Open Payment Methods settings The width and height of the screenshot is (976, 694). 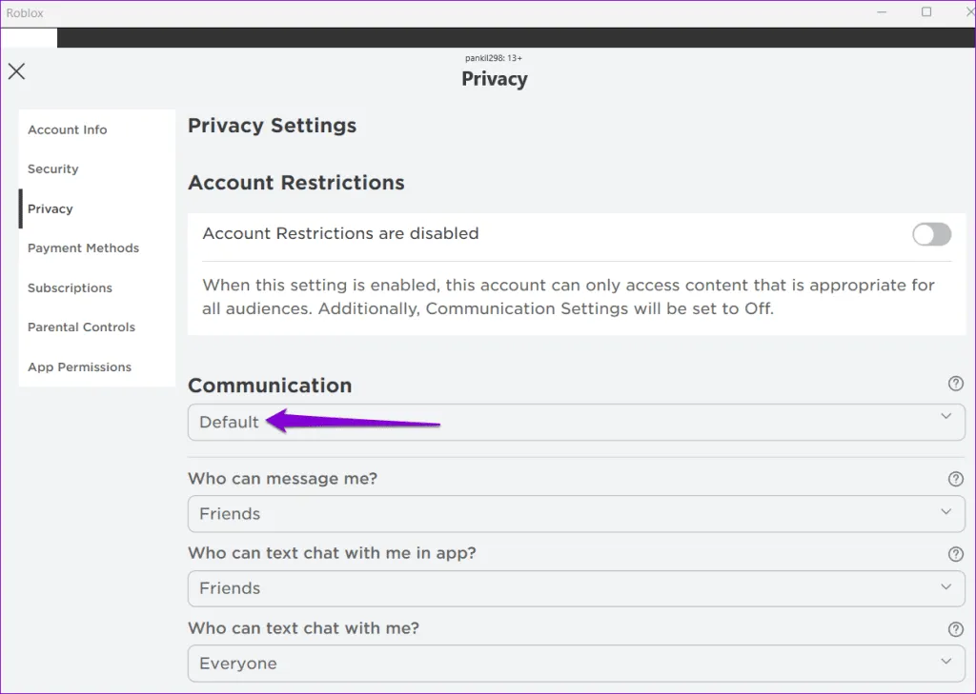point(84,248)
